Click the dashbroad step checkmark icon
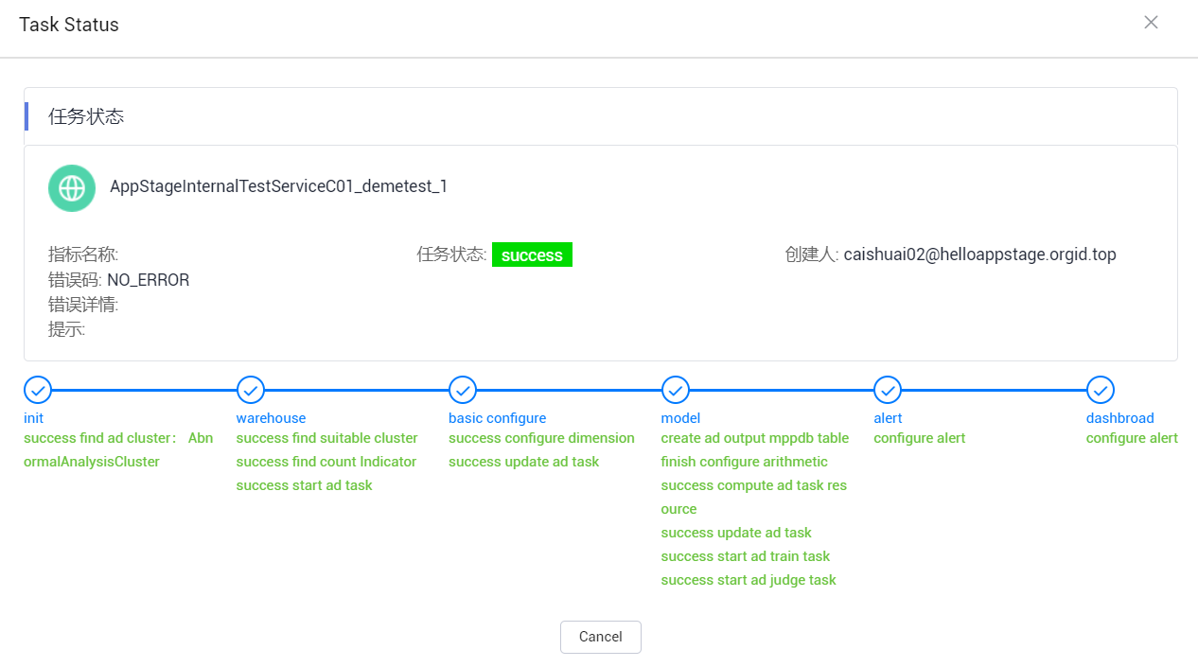Screen dimensions: 1198x667 1100,389
